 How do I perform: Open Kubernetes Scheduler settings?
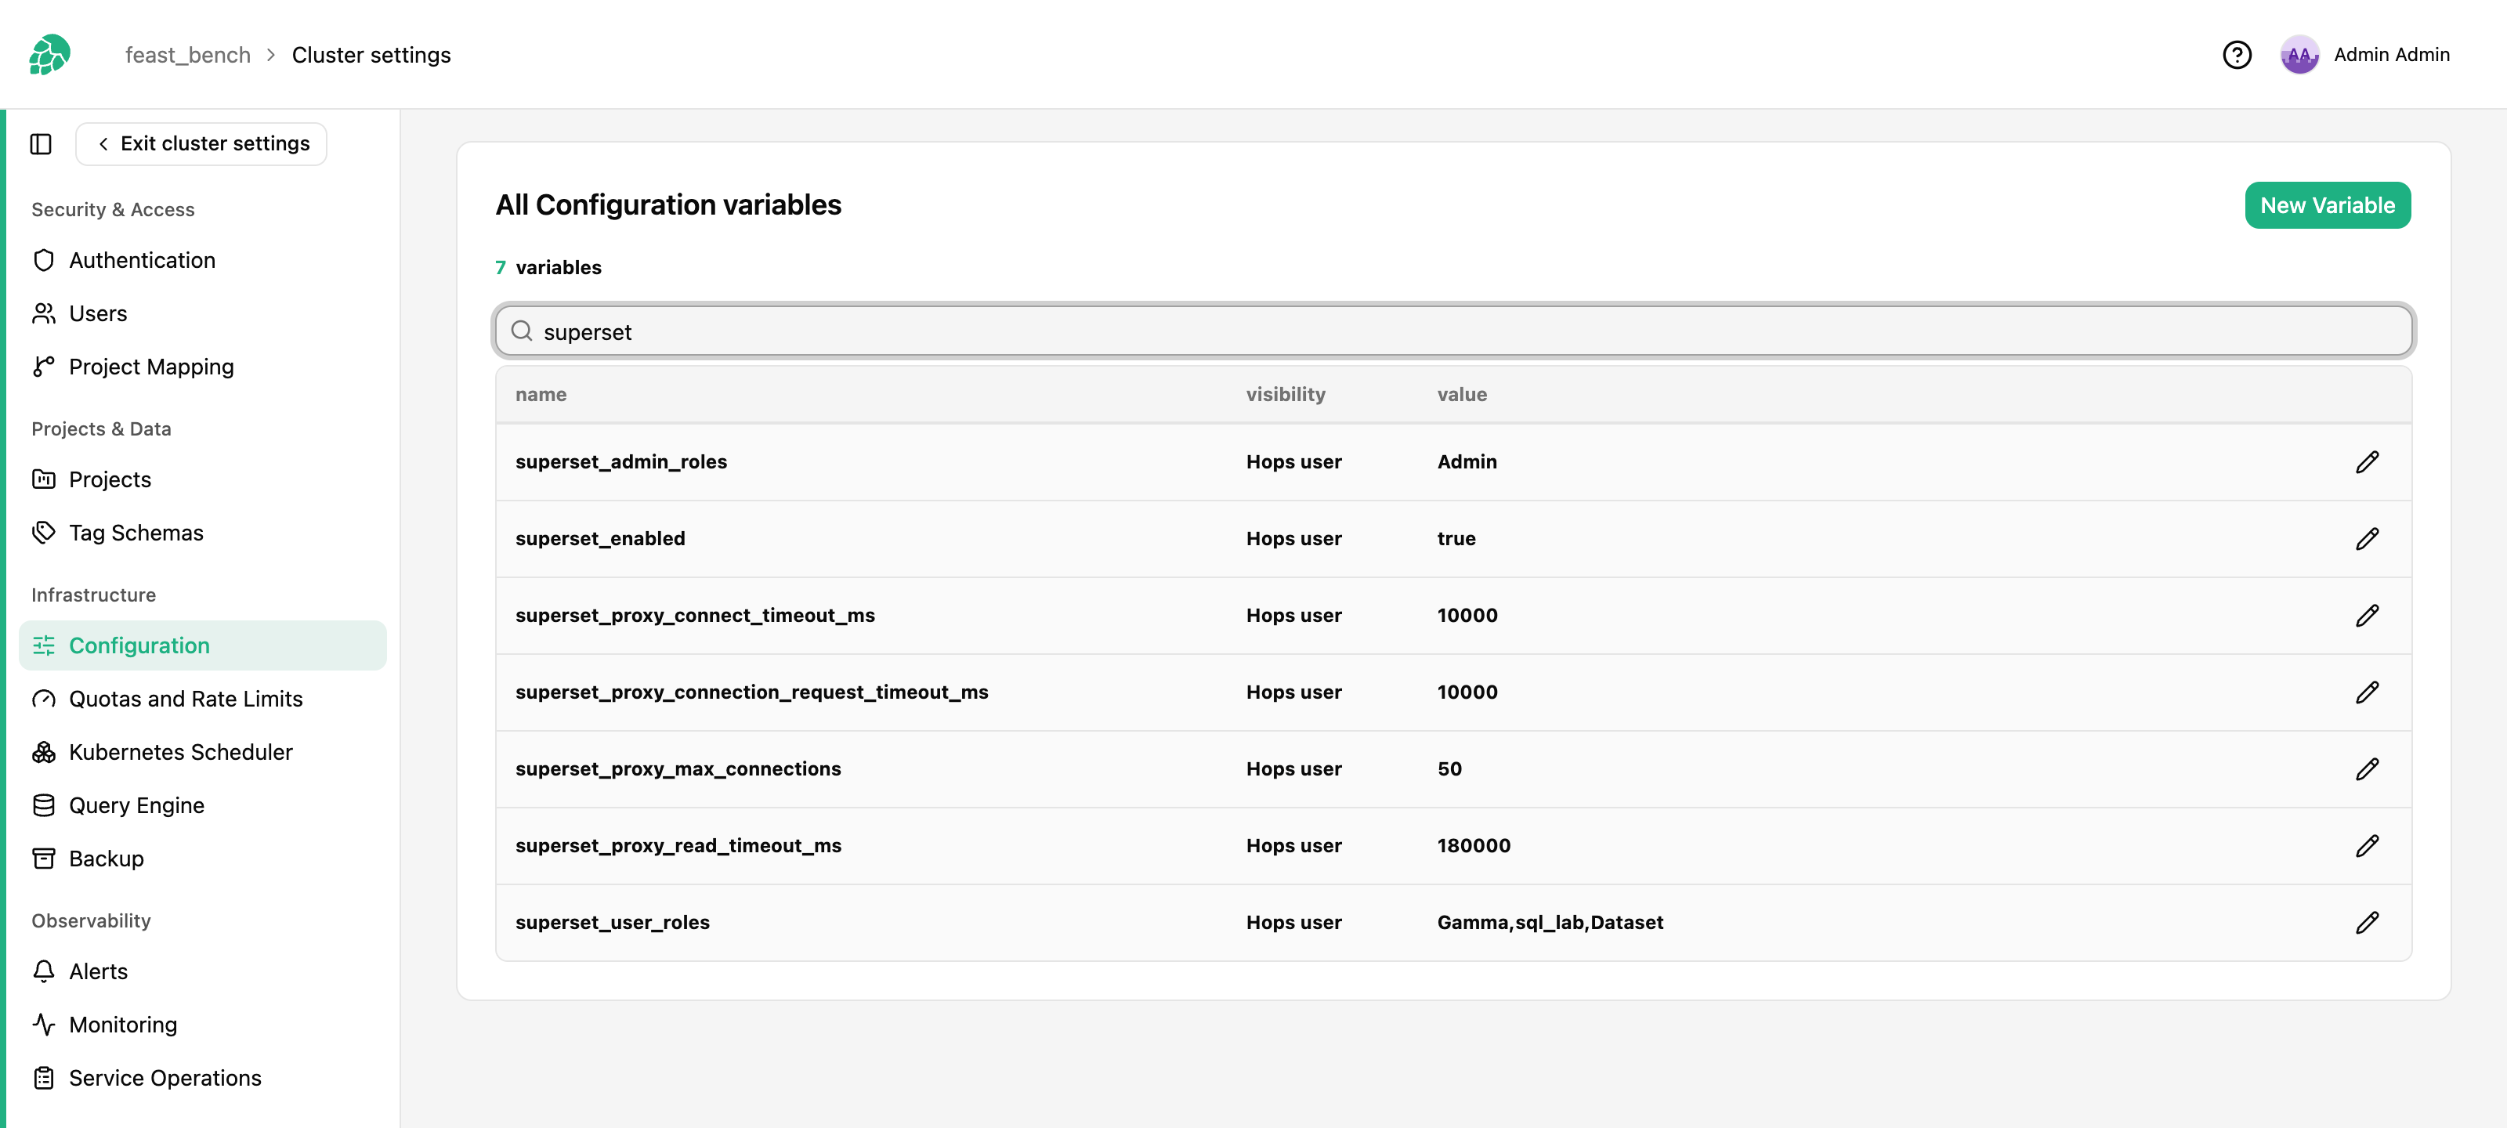[202, 752]
